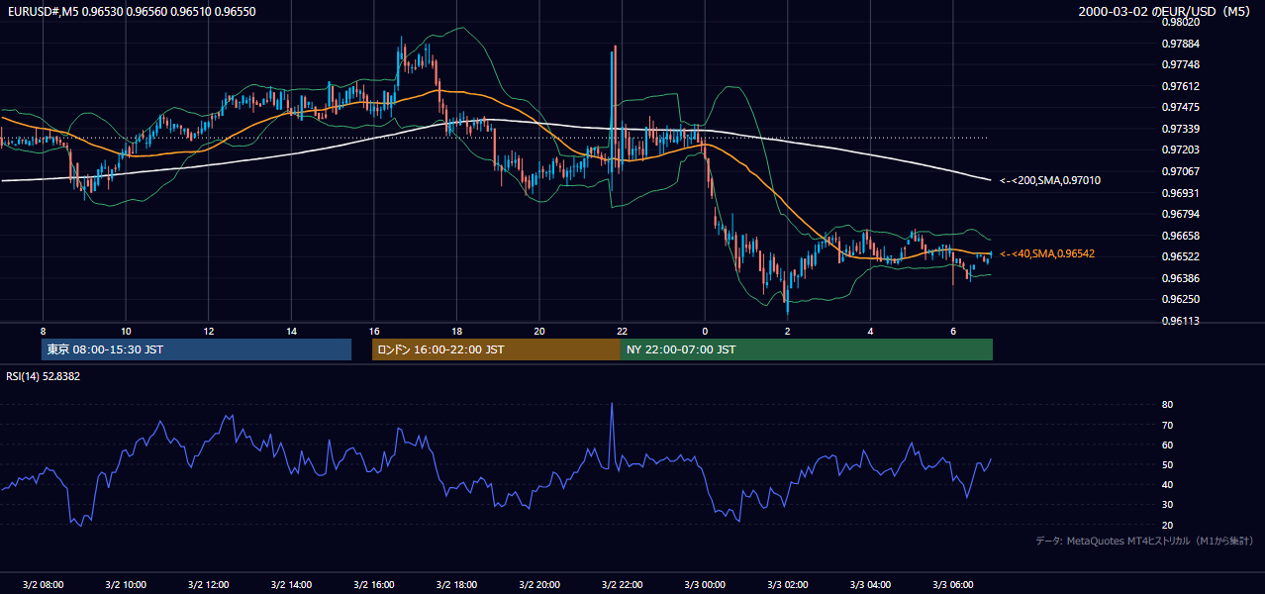Click the 3/3 02:00 date label

tap(788, 585)
